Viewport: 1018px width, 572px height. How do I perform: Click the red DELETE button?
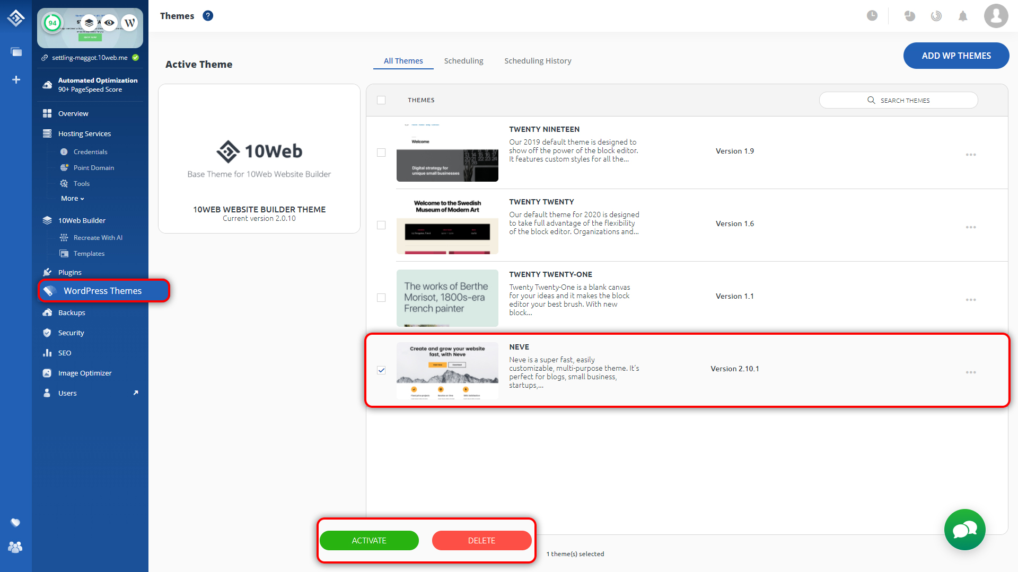tap(481, 540)
